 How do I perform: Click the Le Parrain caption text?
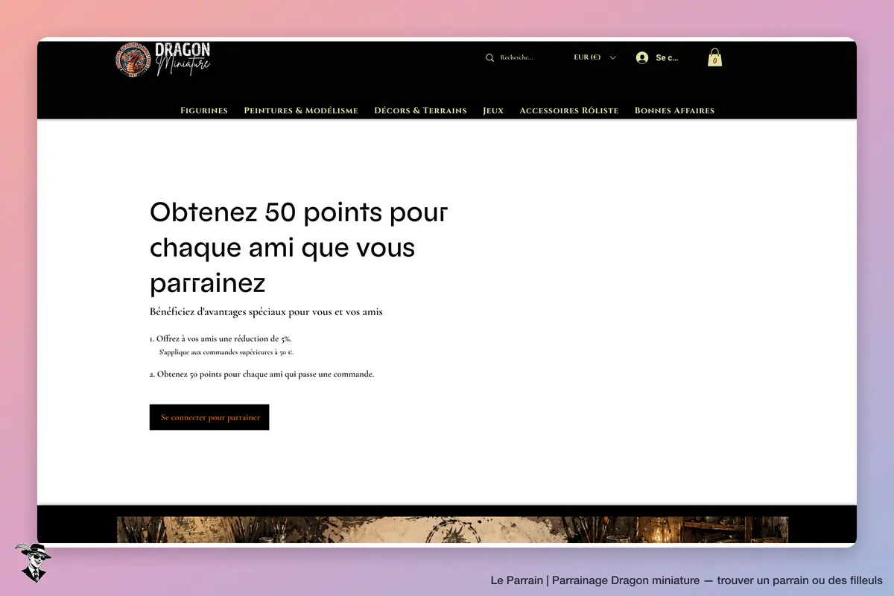point(686,580)
